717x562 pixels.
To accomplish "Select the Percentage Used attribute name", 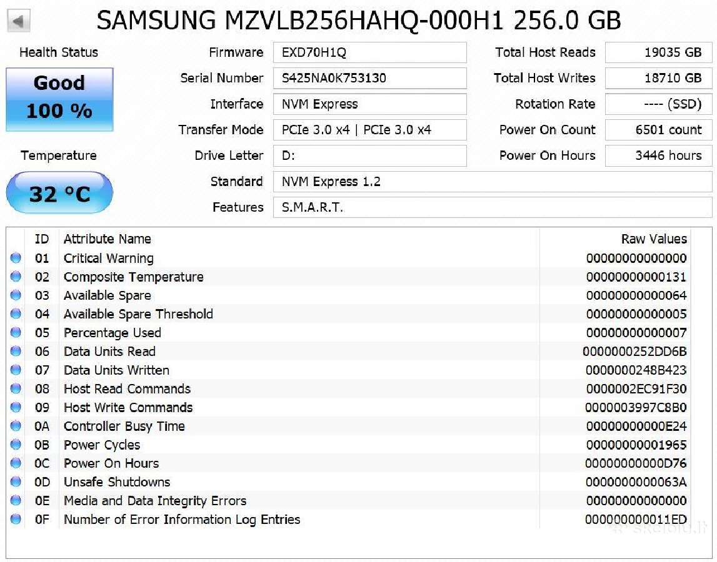I will coord(113,333).
